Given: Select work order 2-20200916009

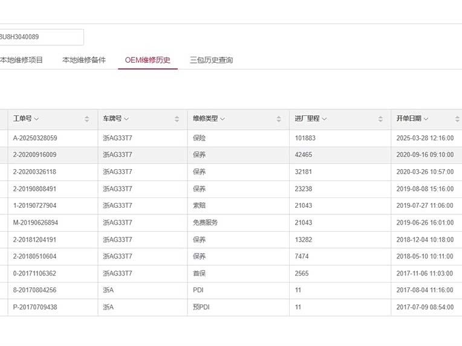Looking at the screenshot, I should pyautogui.click(x=34, y=155).
